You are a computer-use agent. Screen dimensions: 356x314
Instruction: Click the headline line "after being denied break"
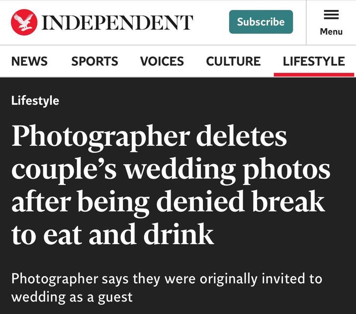point(168,202)
